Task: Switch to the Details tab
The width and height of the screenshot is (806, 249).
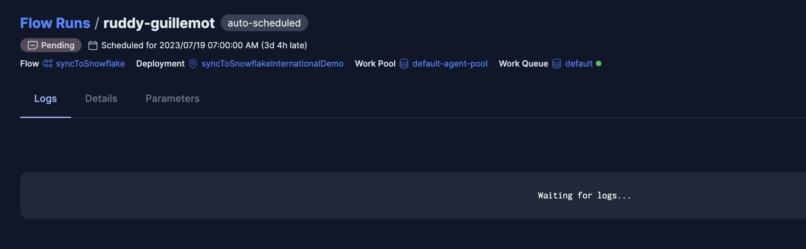Action: (101, 98)
